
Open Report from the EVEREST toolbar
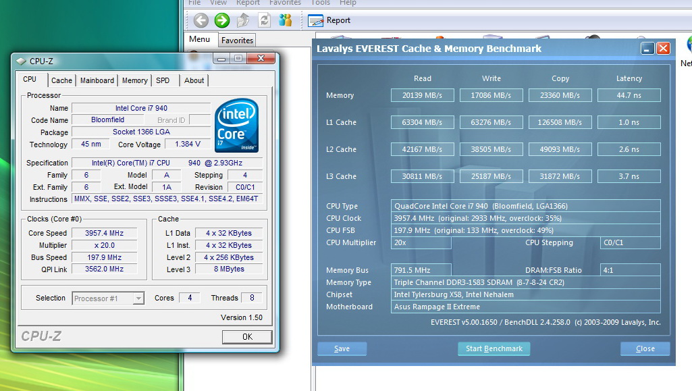(x=329, y=20)
